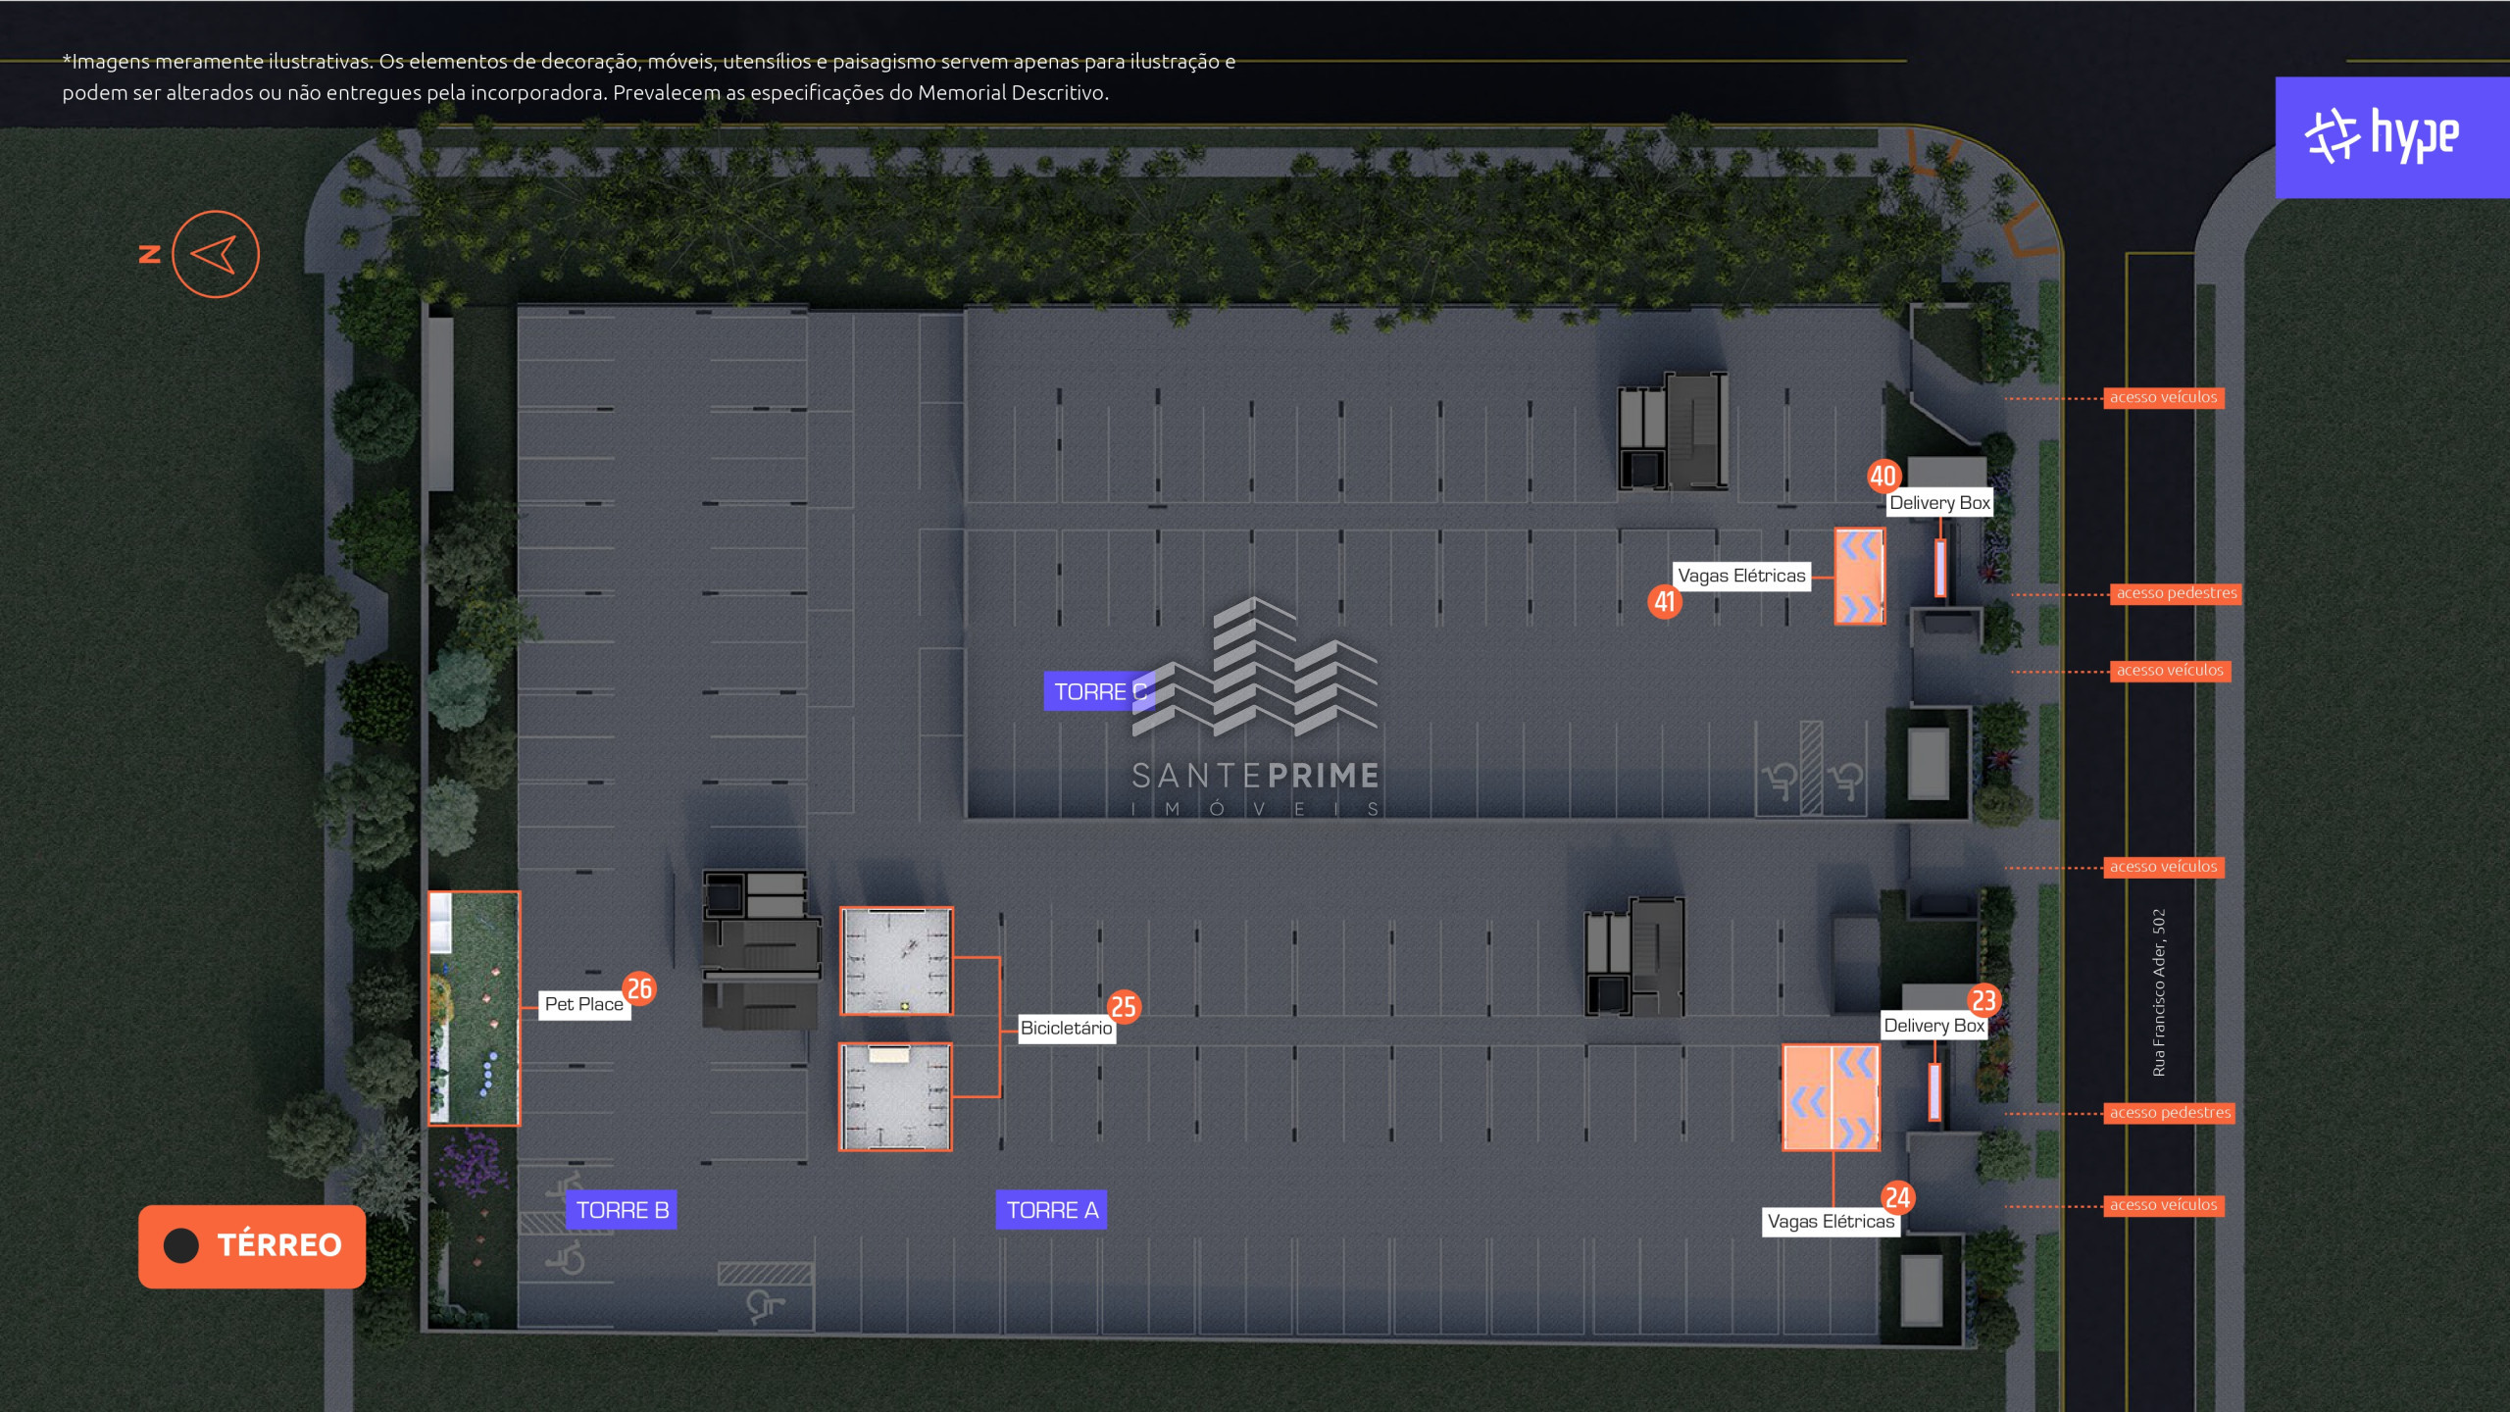Click marker number 26
This screenshot has height=1412, width=2510.
pos(639,988)
